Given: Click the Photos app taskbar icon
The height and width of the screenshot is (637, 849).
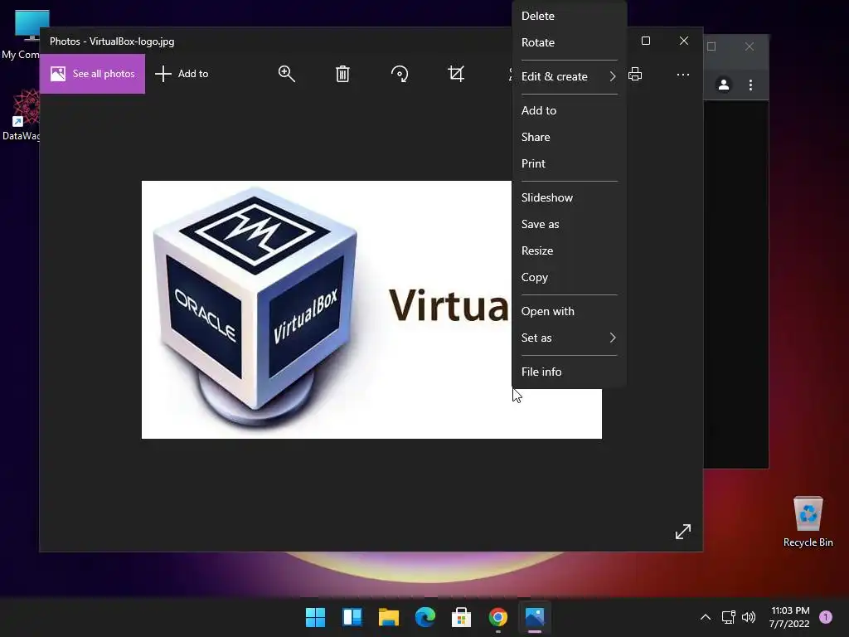Looking at the screenshot, I should point(535,617).
